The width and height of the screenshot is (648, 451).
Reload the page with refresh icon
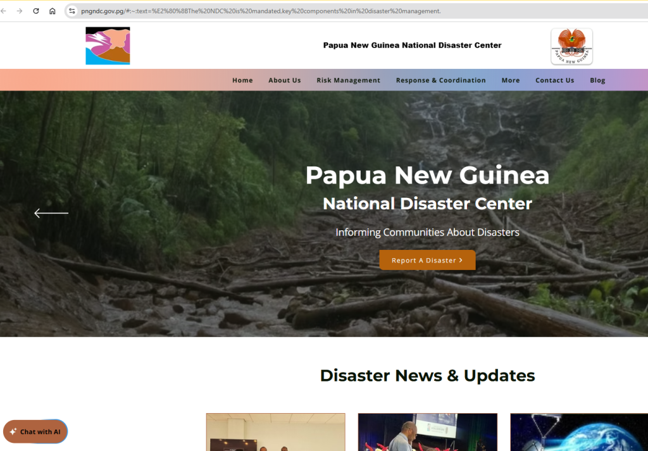pos(36,11)
